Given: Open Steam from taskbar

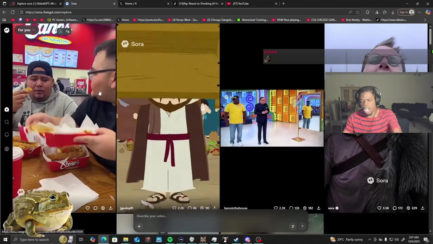Looking at the screenshot, I should coord(236,240).
